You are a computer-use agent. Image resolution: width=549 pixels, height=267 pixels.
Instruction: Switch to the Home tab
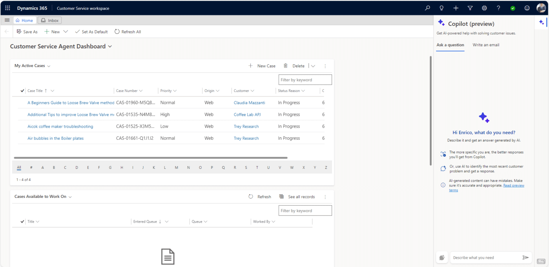pyautogui.click(x=24, y=20)
